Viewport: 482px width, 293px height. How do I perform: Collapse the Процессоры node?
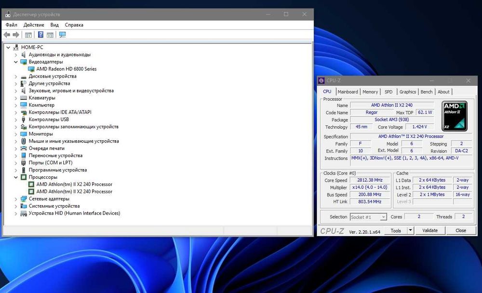point(16,177)
